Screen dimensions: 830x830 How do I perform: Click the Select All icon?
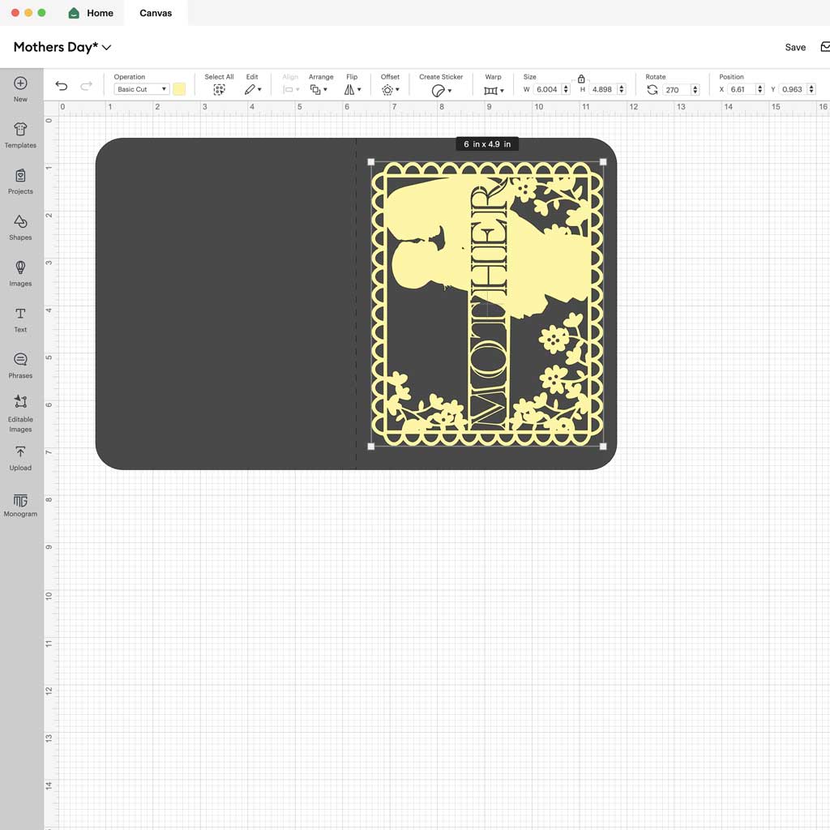tap(219, 90)
